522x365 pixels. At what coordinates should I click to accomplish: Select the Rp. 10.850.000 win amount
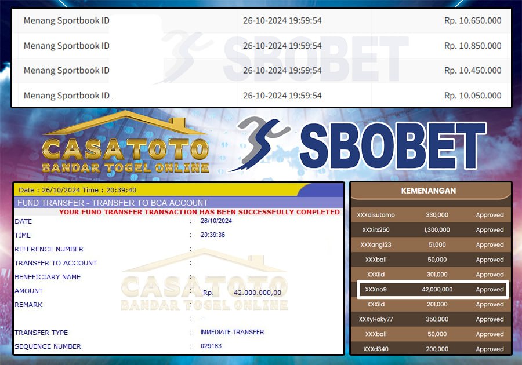(x=473, y=46)
